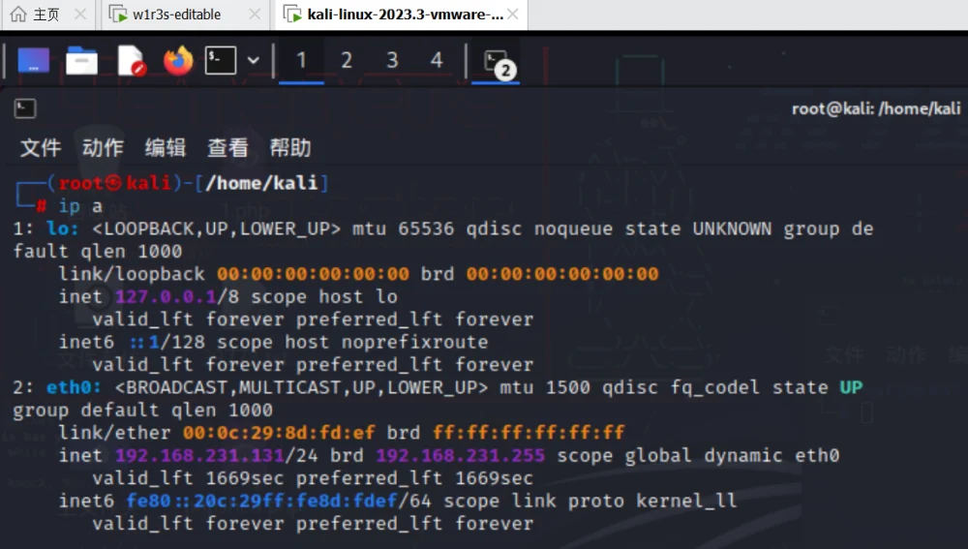Click the IPv6 loopback '::1' address
968x549 pixels.
[x=144, y=342]
